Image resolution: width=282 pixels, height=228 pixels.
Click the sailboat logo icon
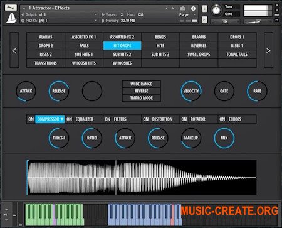coord(11,18)
